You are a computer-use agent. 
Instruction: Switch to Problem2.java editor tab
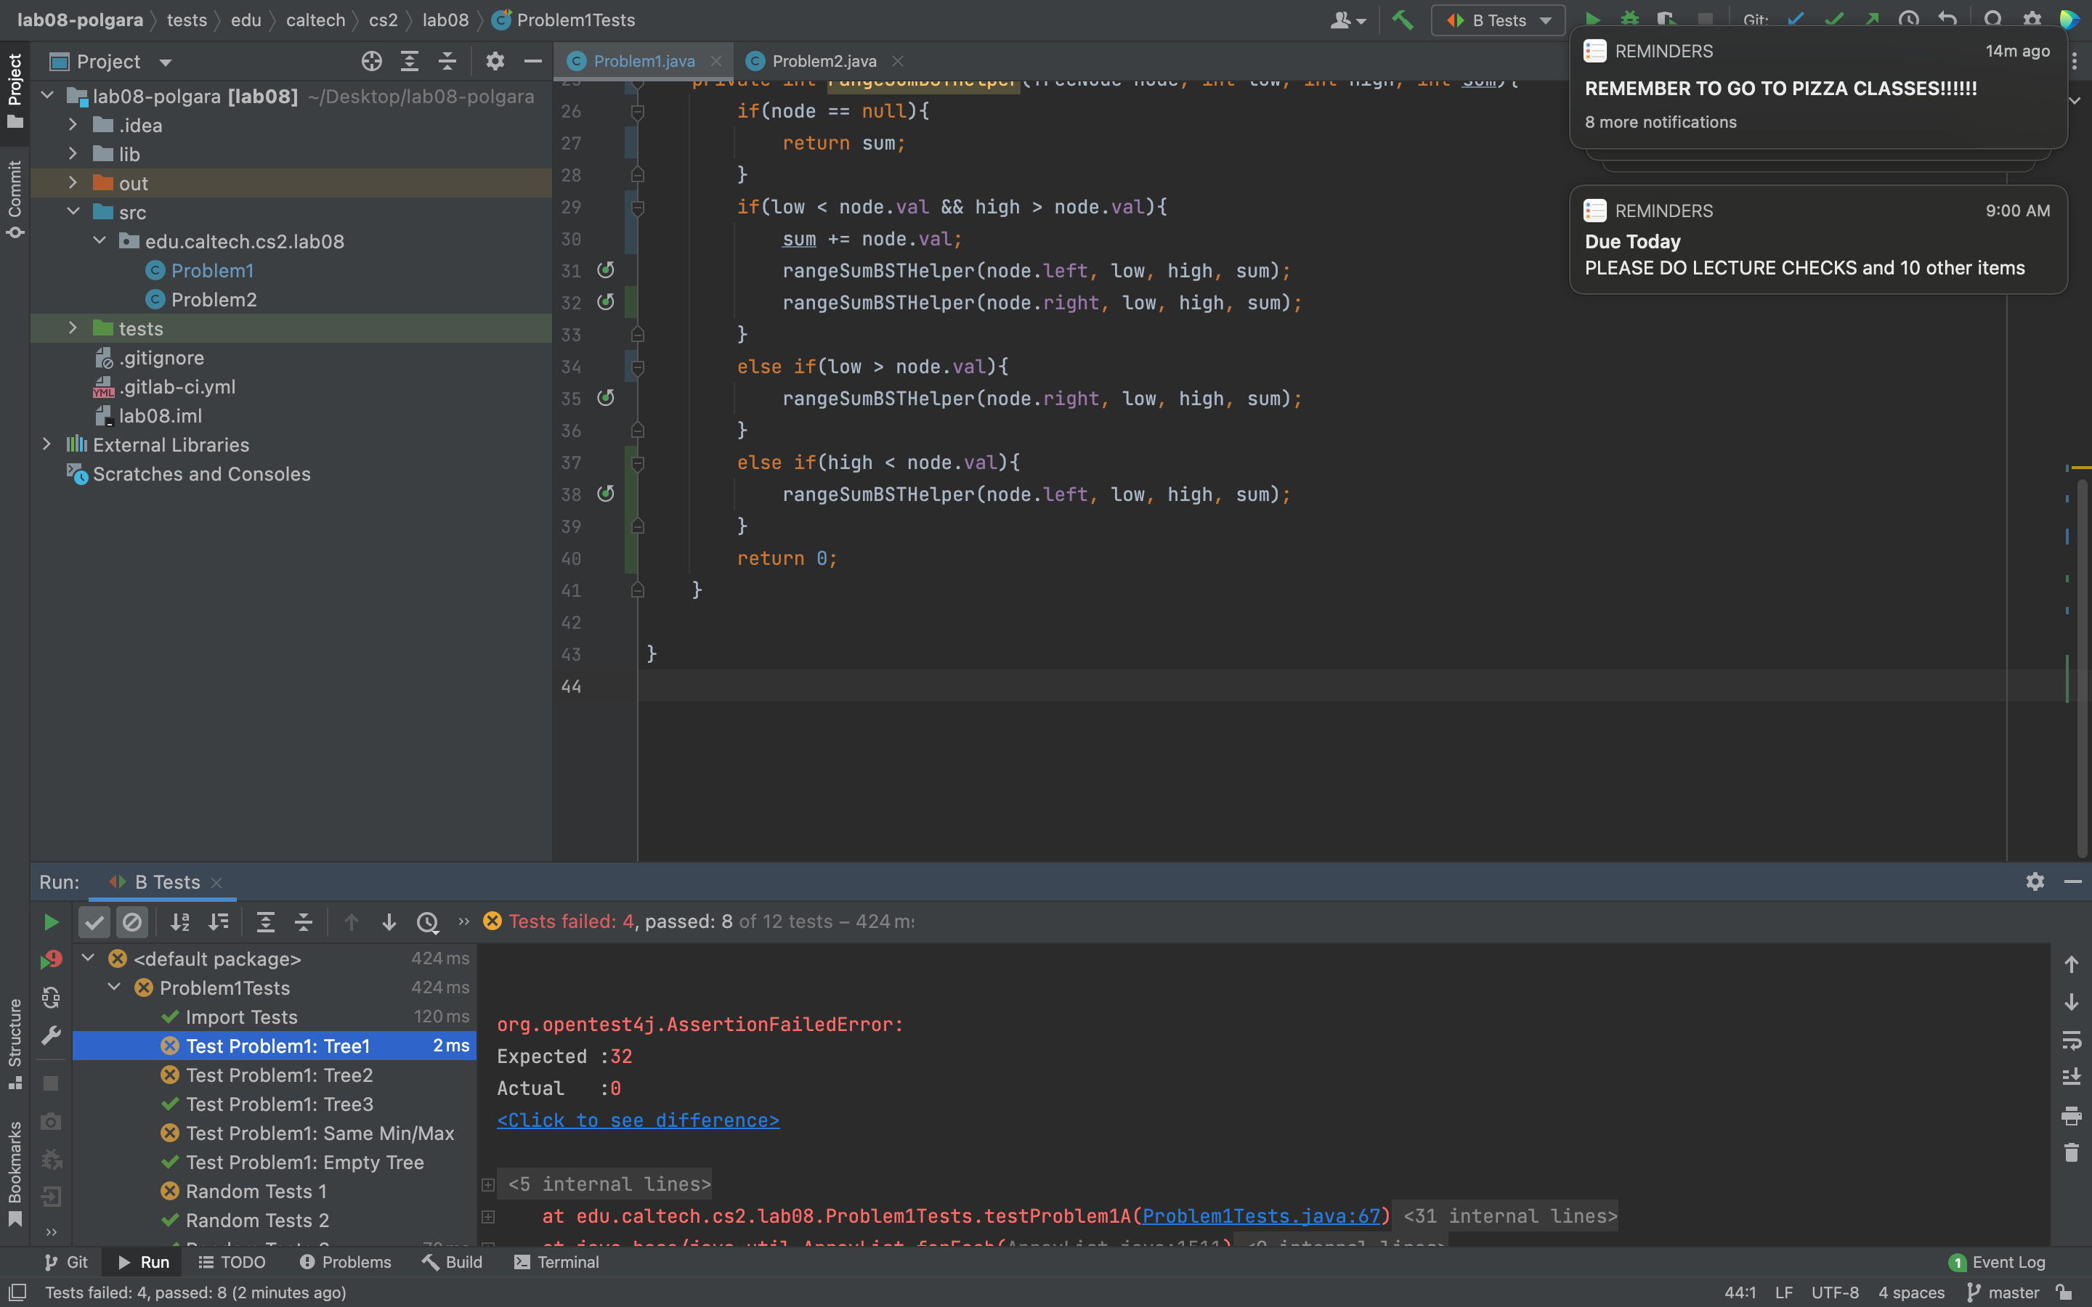point(823,62)
